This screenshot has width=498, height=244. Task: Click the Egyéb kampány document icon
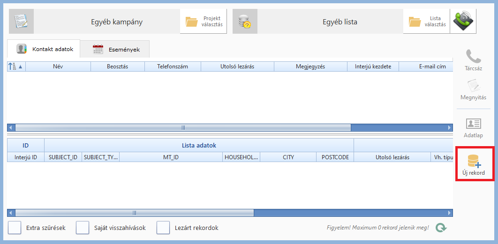click(x=21, y=22)
